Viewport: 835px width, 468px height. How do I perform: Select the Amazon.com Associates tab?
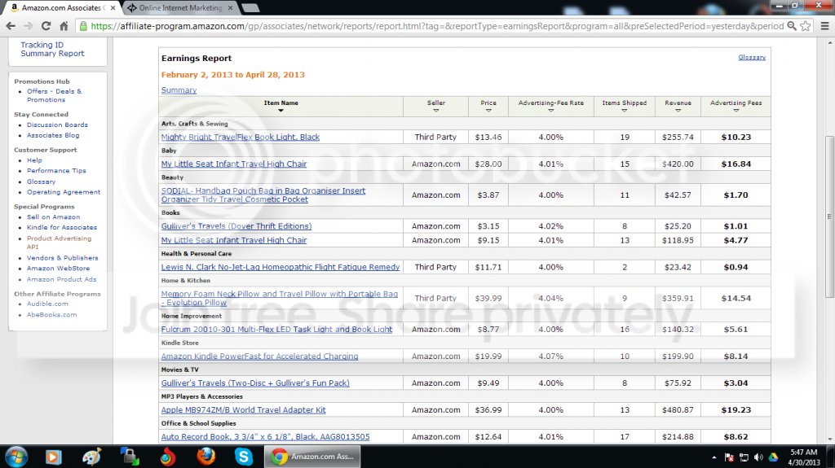[x=60, y=8]
